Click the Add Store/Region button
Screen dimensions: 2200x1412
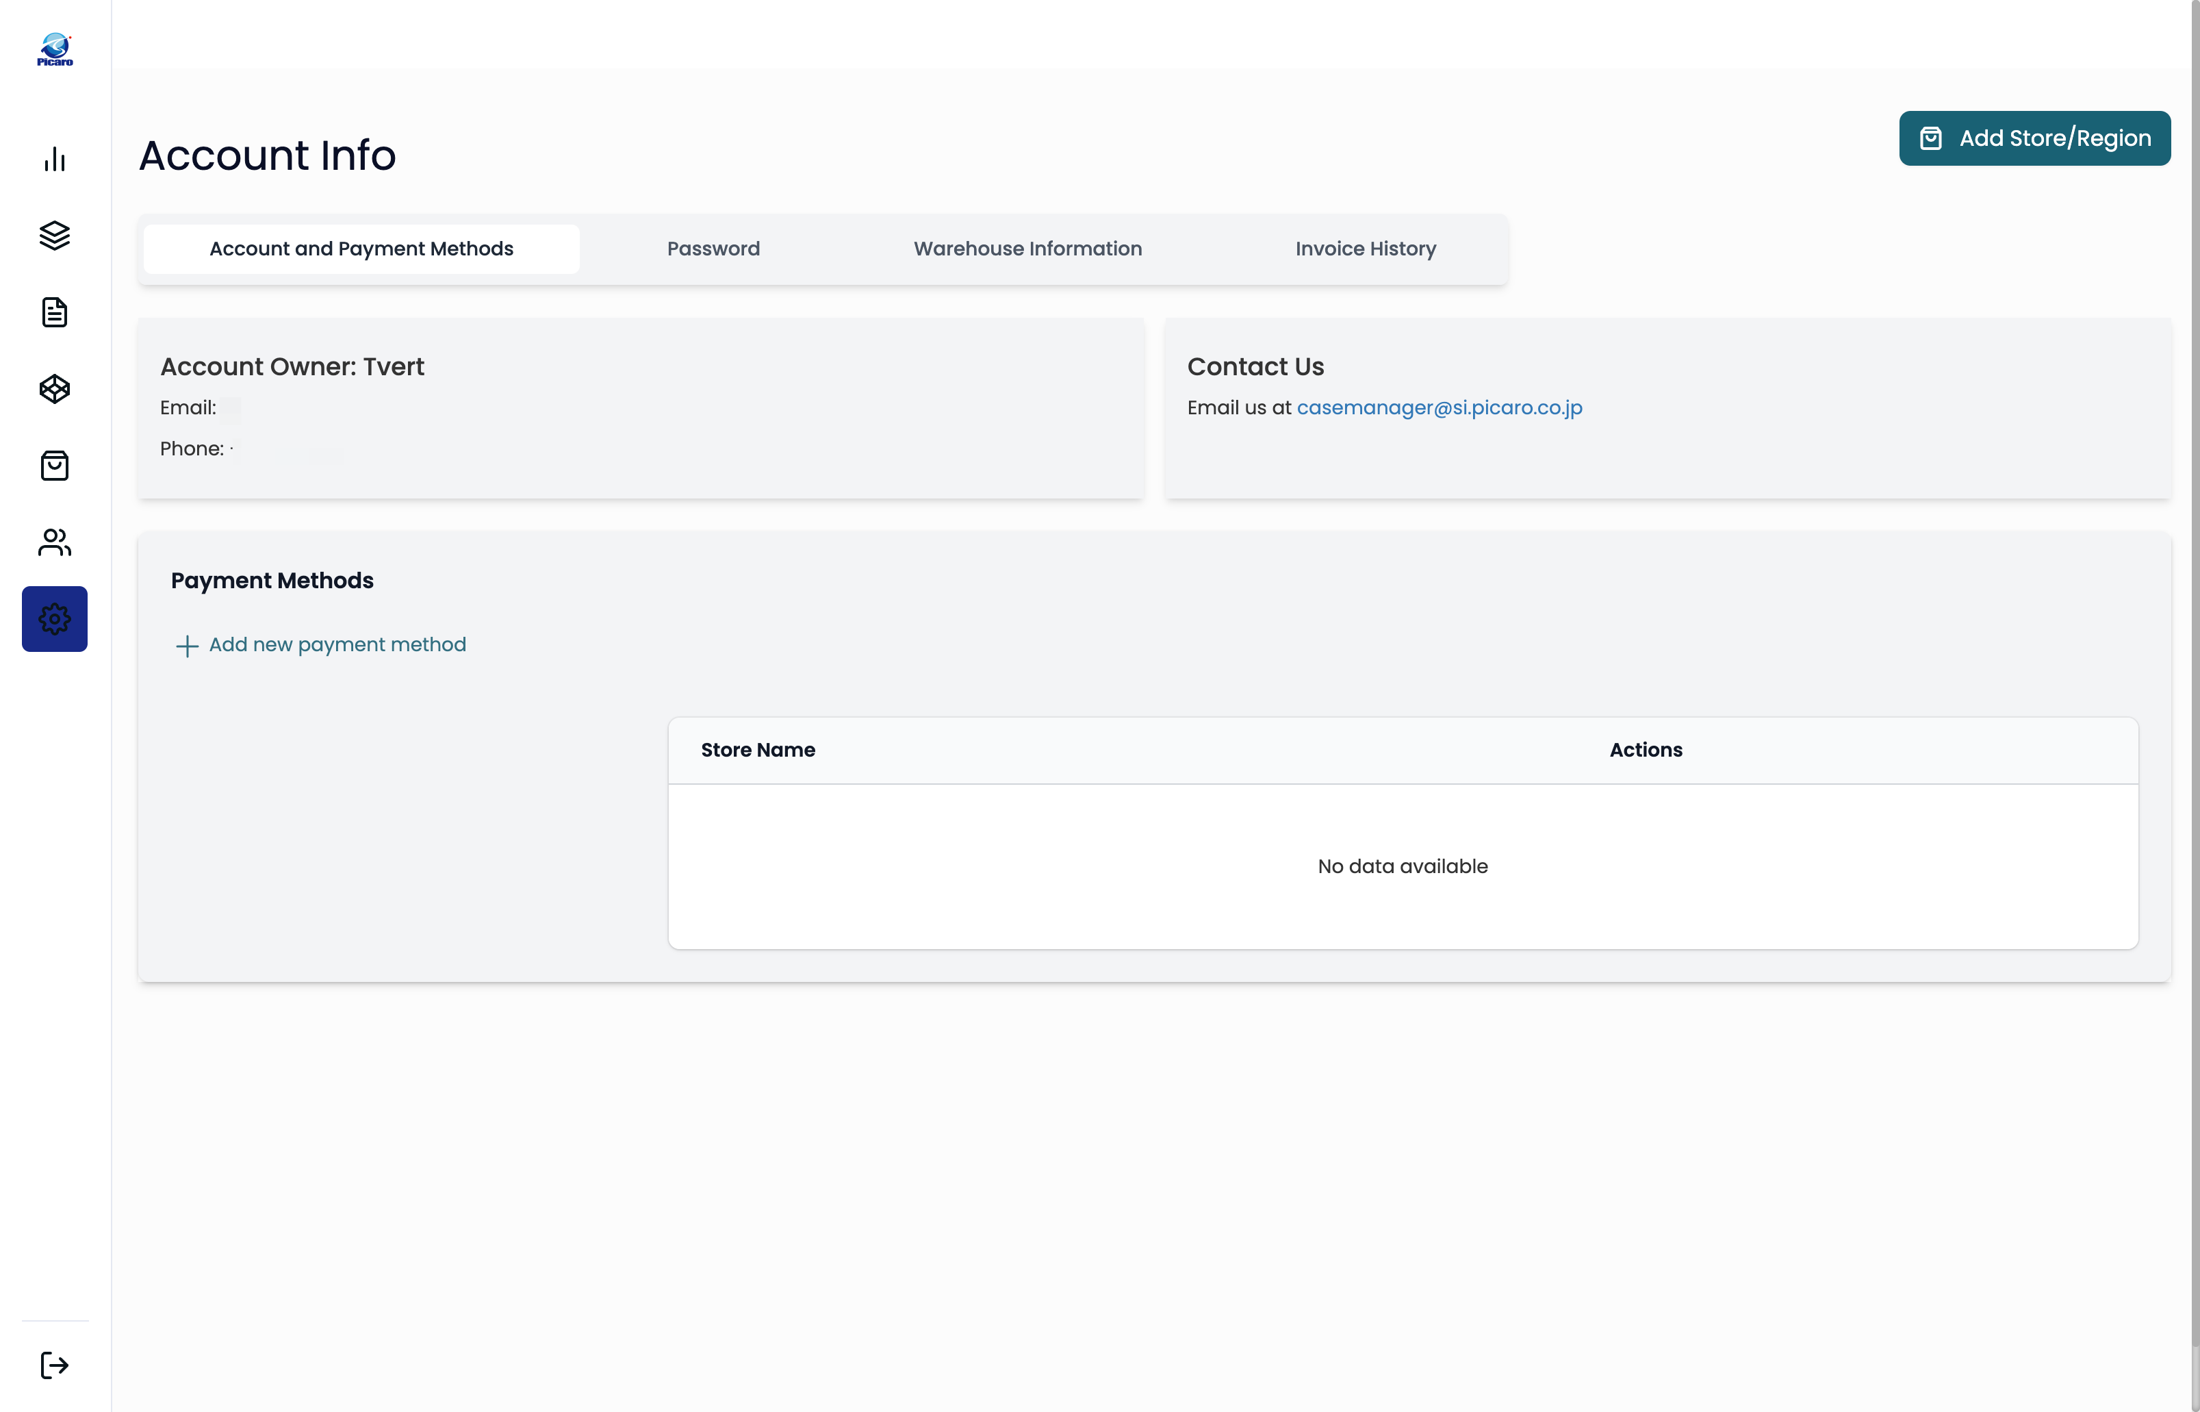pyautogui.click(x=2034, y=138)
